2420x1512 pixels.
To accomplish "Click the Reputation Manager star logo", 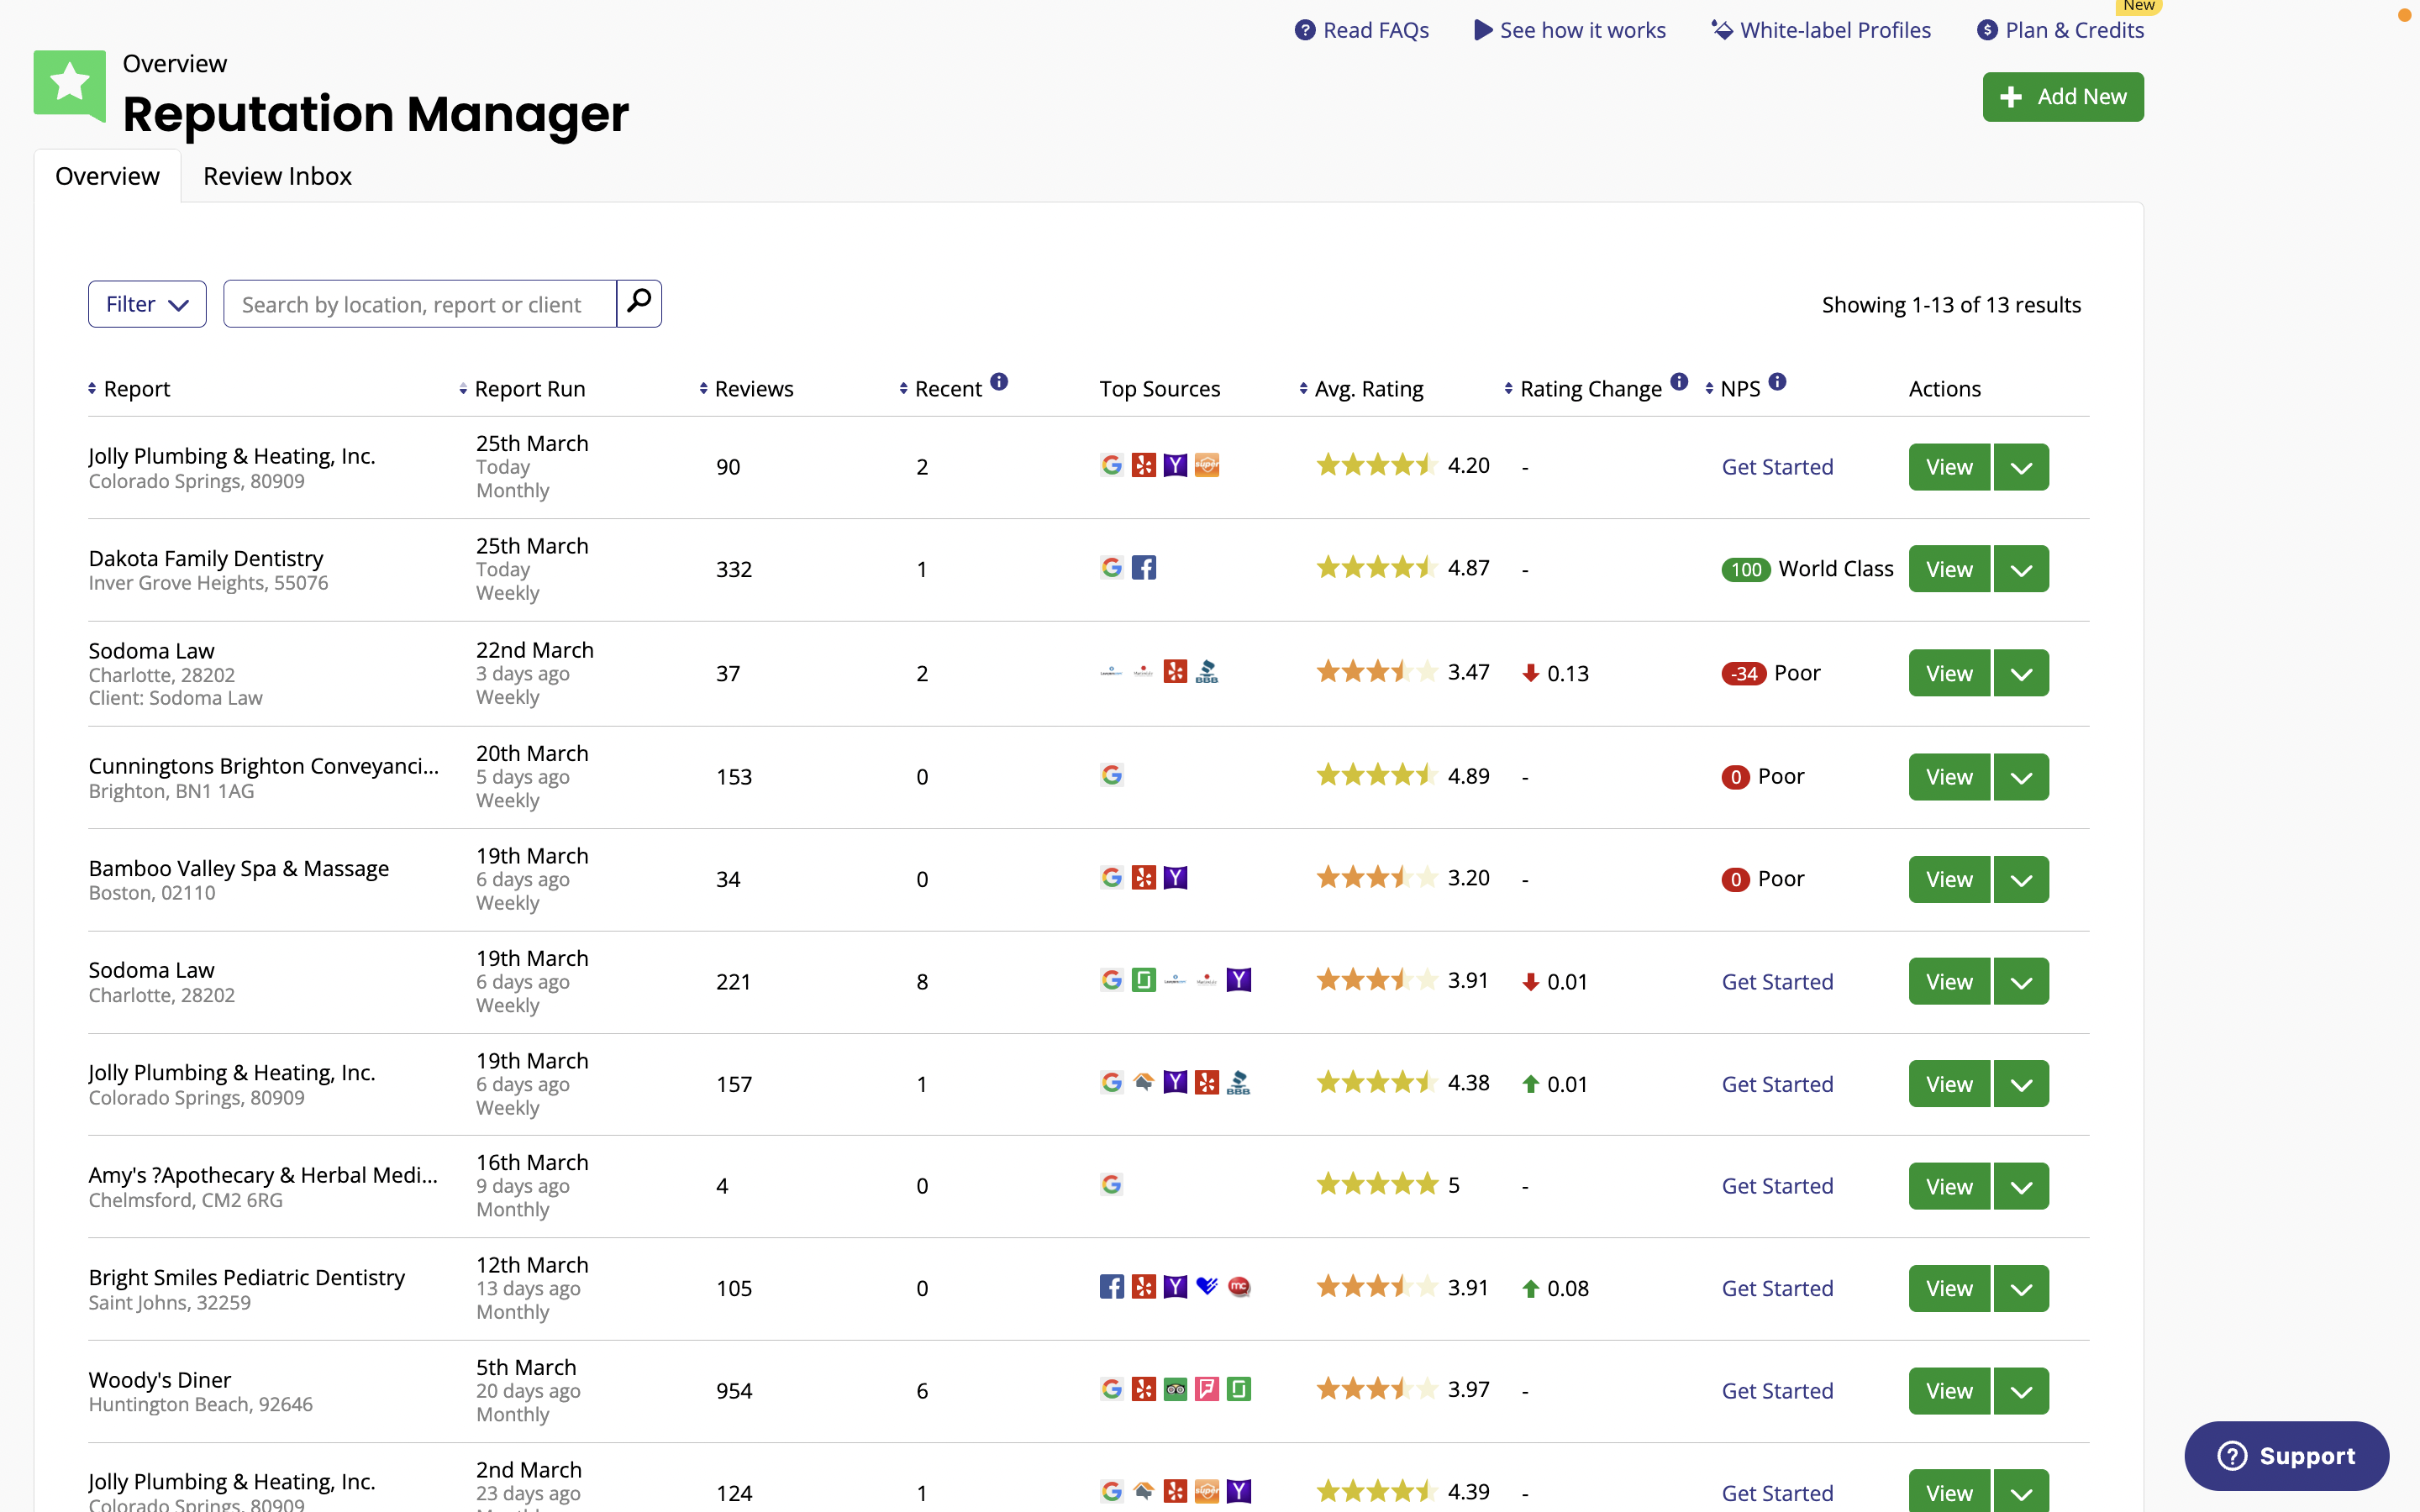I will [x=69, y=86].
